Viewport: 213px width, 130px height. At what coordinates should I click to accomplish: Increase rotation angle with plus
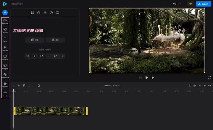click(62, 56)
